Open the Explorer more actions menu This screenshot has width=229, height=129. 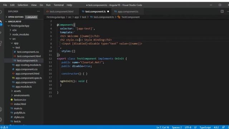[x=38, y=11]
